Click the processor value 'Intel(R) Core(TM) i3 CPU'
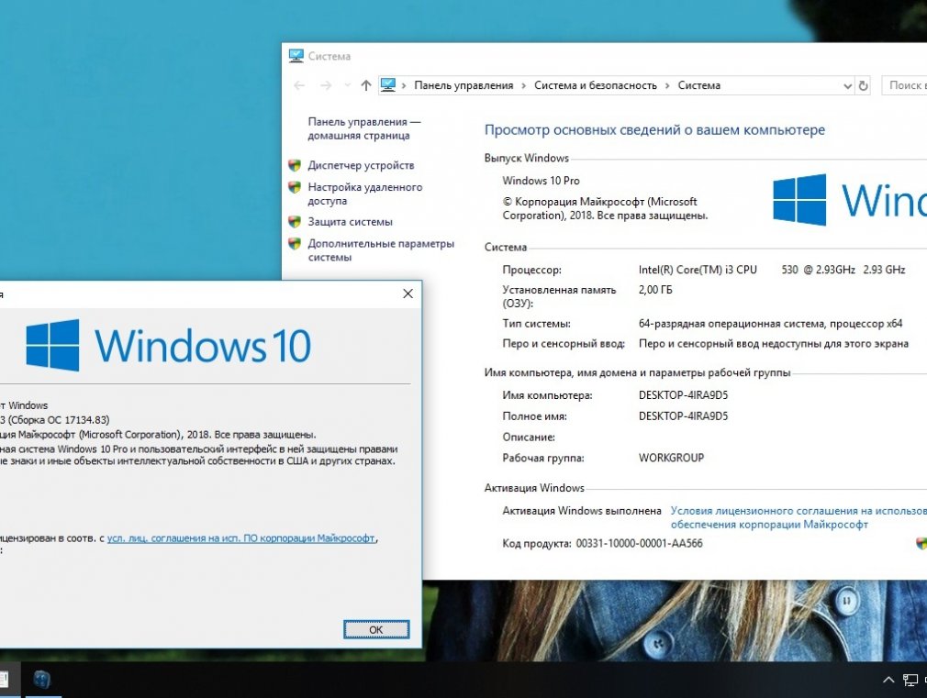 coord(698,270)
